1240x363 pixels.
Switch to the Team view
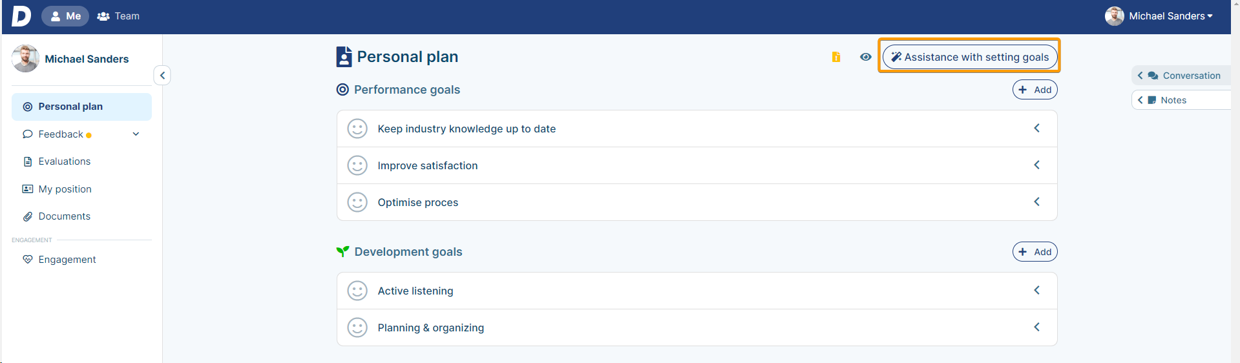pos(118,16)
